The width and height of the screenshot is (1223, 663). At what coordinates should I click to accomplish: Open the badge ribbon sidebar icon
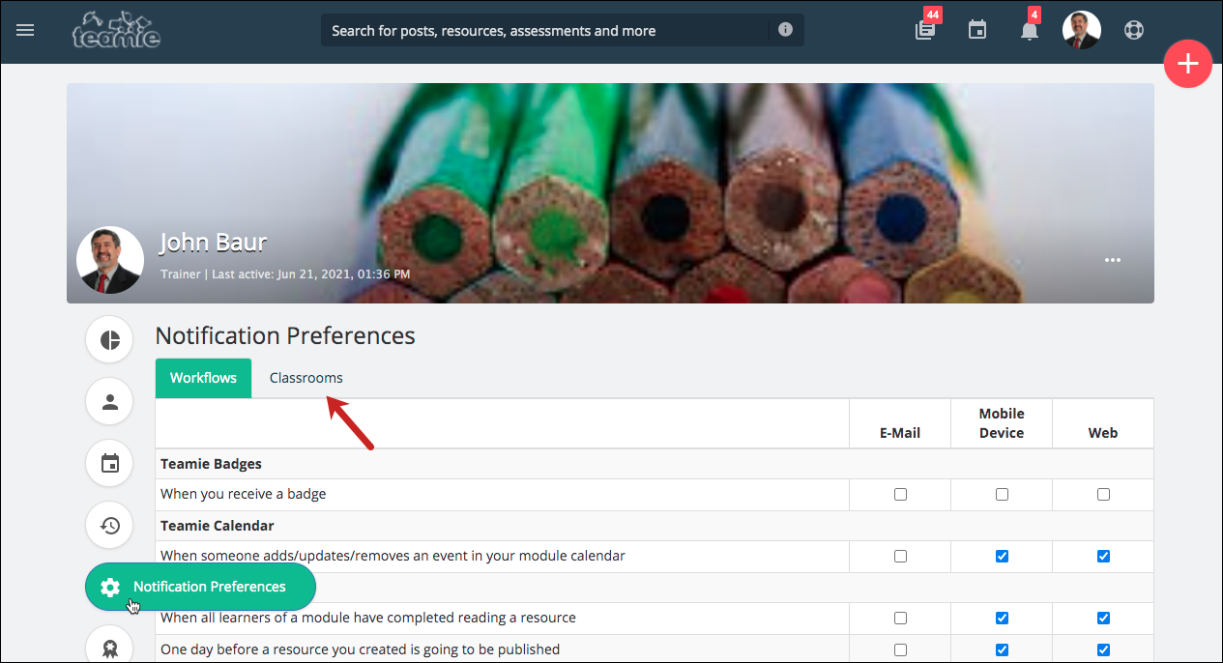[110, 649]
